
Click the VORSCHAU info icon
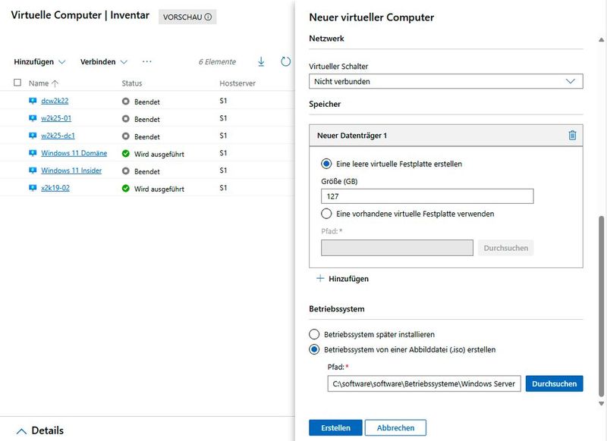tap(206, 16)
